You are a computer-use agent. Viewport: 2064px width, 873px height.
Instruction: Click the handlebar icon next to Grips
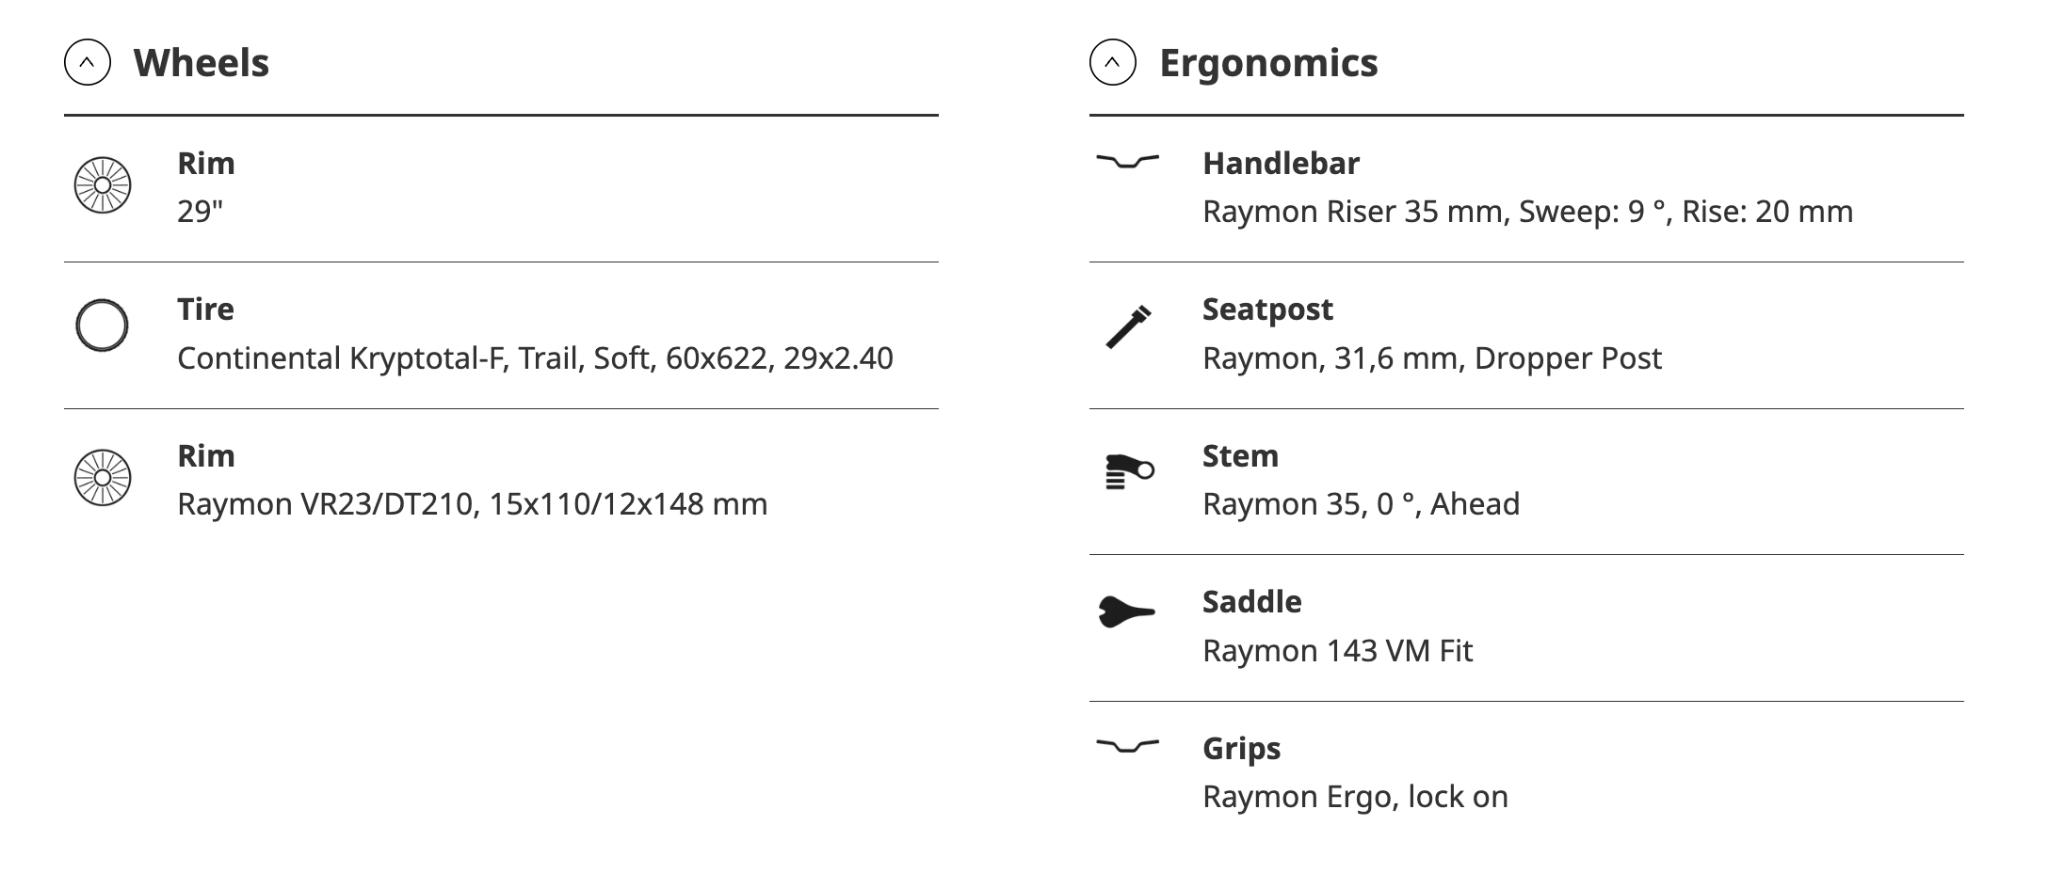pyautogui.click(x=1127, y=747)
